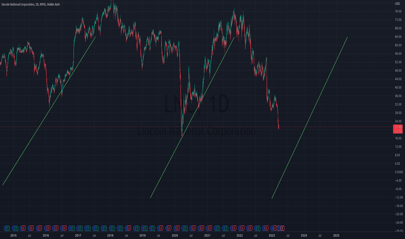Click the 2020 time axis label
Viewport: 405px width, 239px height.
click(x=175, y=236)
